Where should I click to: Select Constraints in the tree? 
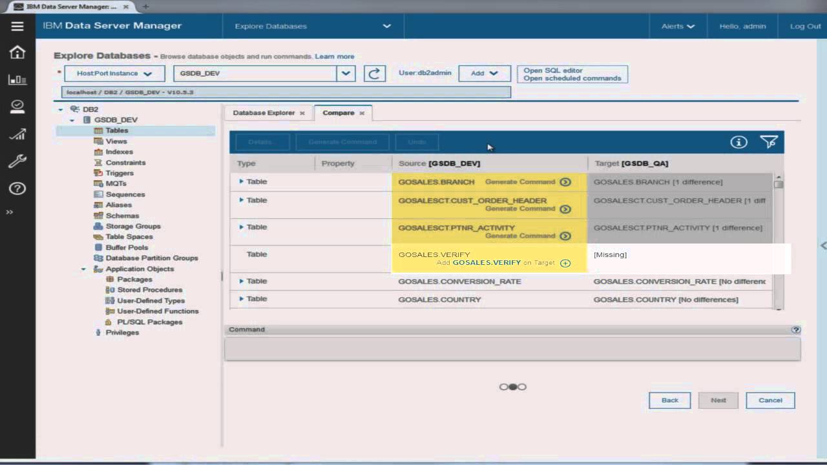click(125, 163)
